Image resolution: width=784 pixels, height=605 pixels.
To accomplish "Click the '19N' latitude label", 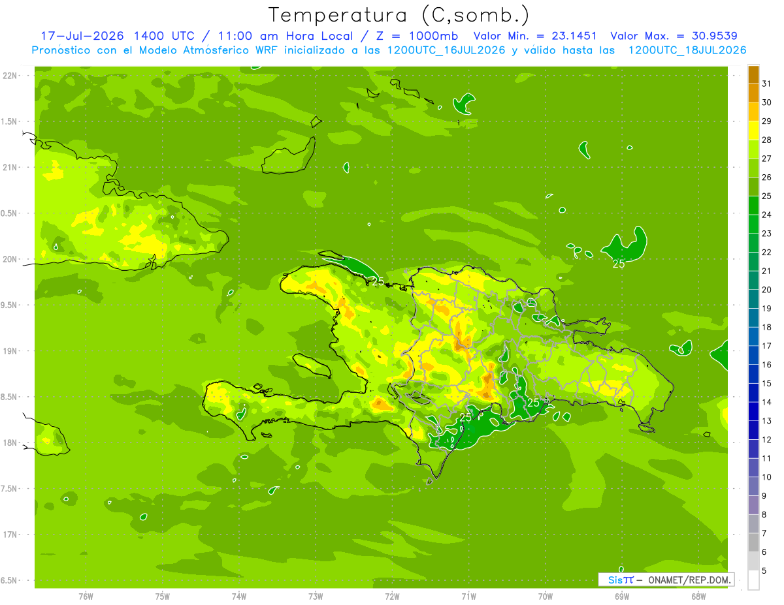I will coord(10,350).
